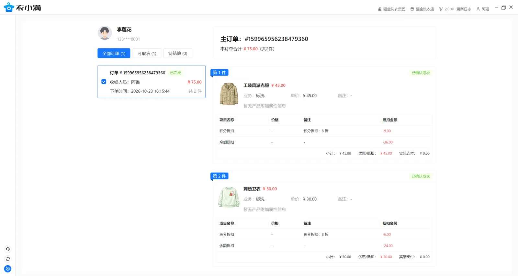Click deduction amount -36.00
518x276 pixels.
coord(388,142)
